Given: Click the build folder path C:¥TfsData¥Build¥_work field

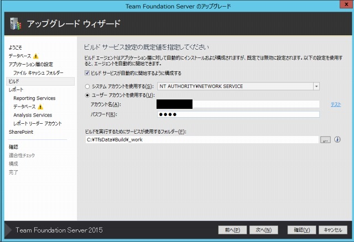Looking at the screenshot, I should 202,140.
